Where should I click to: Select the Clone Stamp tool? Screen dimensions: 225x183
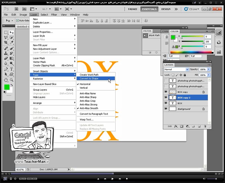pos(6,53)
